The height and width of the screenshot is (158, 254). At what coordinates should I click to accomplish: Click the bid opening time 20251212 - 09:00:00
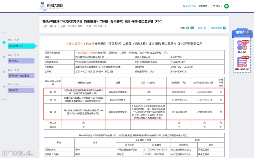[182, 67]
